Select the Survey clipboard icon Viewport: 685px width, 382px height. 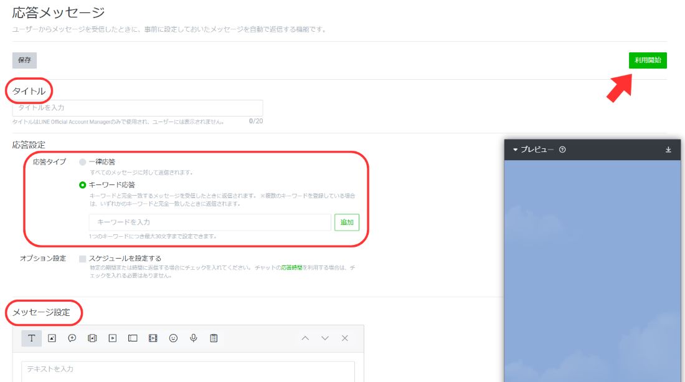tap(214, 338)
